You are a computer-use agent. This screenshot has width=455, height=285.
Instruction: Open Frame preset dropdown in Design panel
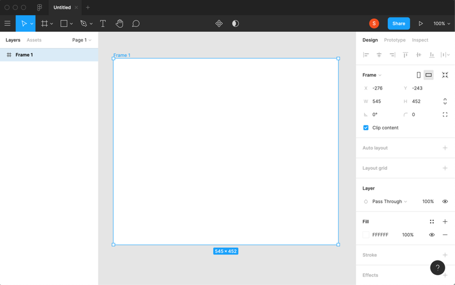point(372,75)
